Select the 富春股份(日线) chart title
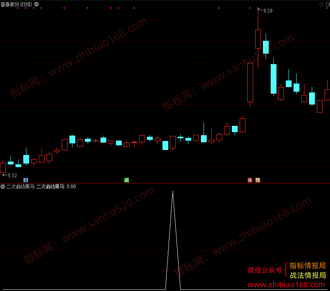330x291 pixels. (x=16, y=4)
